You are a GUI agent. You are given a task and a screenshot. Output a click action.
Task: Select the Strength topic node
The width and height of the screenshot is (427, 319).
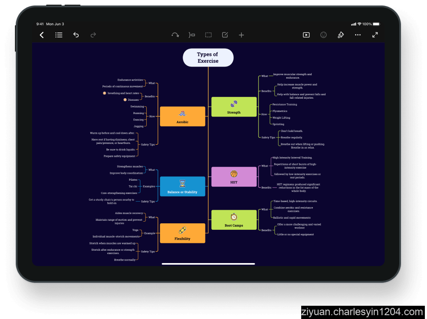pos(234,107)
